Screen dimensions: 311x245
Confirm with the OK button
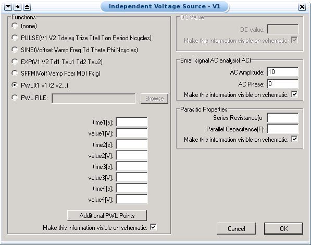click(x=283, y=228)
